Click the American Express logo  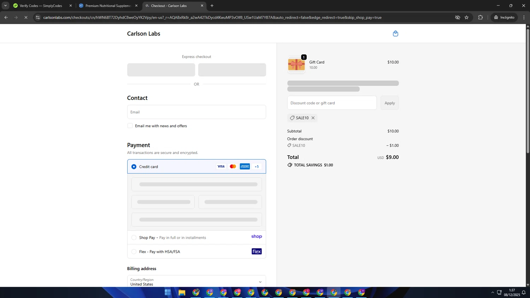pos(245,167)
